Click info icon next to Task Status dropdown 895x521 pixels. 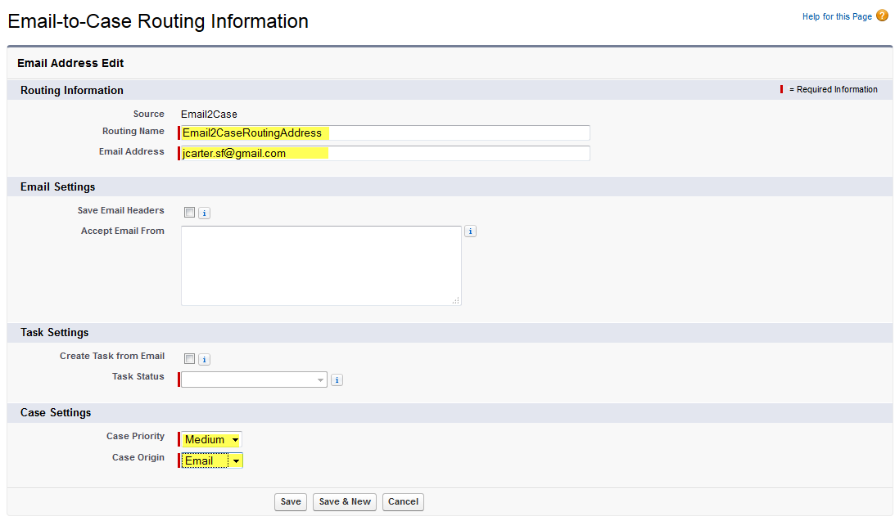[337, 380]
